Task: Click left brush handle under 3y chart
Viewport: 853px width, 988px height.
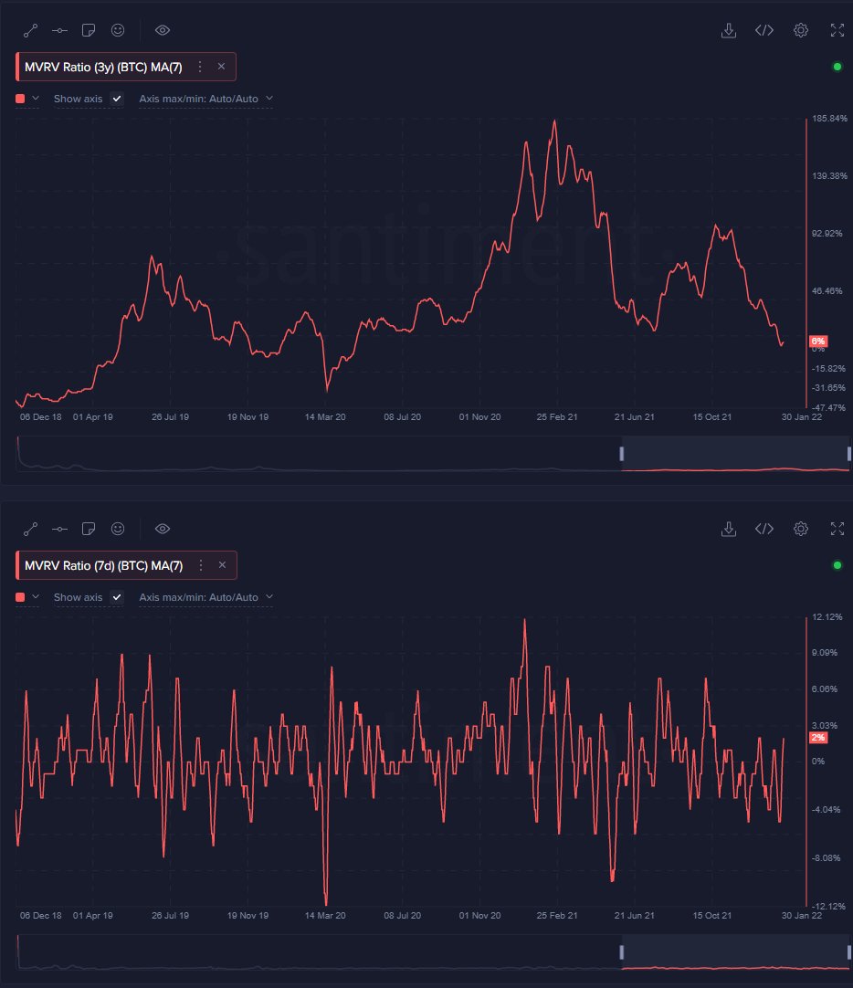Action: coord(622,454)
